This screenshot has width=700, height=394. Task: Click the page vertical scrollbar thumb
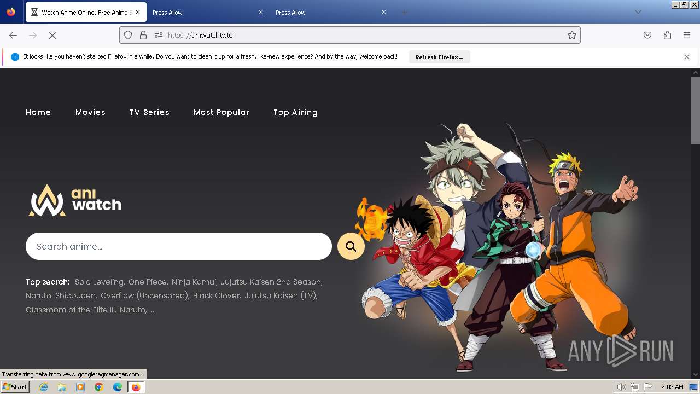pyautogui.click(x=696, y=109)
